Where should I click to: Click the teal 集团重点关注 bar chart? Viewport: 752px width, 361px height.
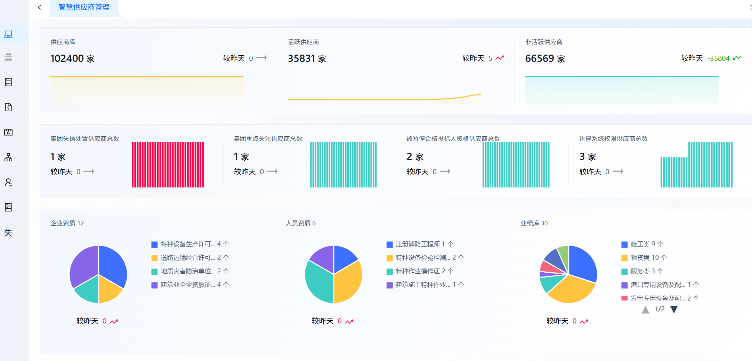pos(343,165)
